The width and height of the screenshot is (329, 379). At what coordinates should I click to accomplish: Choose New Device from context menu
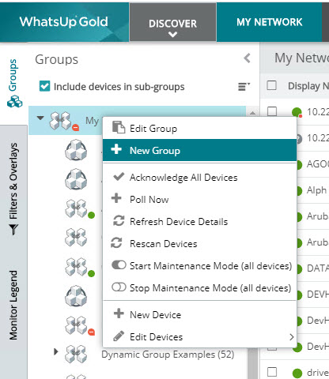(x=199, y=315)
